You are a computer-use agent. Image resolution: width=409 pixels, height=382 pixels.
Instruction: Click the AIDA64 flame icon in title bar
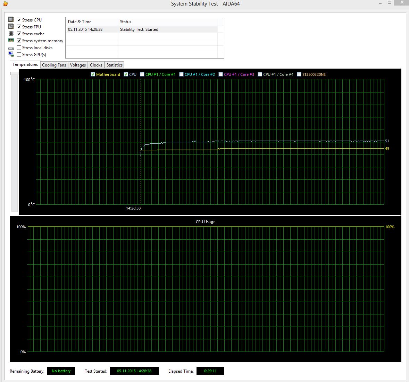(5, 4)
